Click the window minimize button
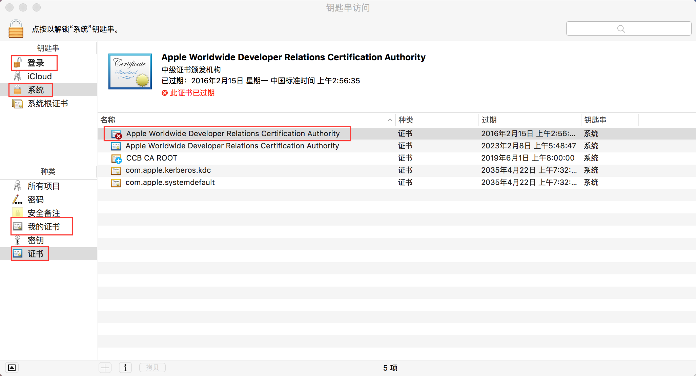 point(23,7)
